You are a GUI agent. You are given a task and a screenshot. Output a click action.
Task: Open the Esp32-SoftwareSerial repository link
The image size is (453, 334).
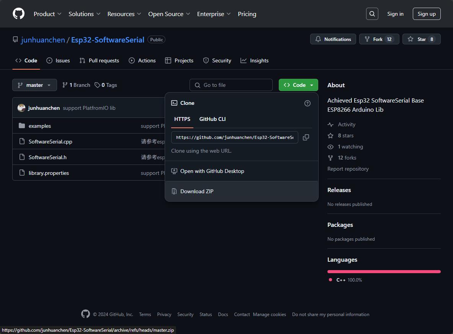coord(108,40)
